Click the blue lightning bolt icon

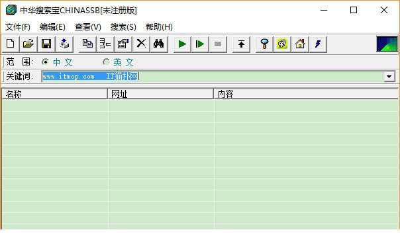click(318, 44)
